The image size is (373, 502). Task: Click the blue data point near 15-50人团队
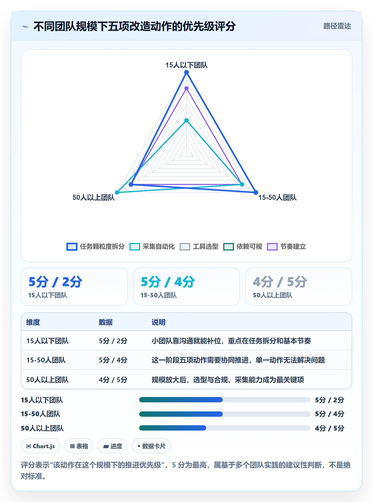point(256,192)
